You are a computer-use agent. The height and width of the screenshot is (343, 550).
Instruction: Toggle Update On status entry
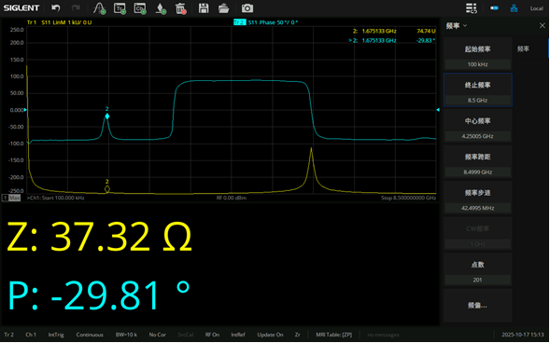tap(270, 335)
